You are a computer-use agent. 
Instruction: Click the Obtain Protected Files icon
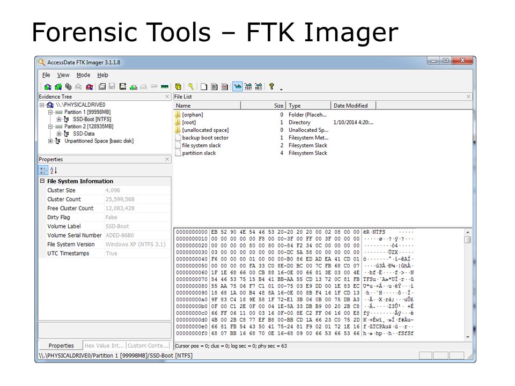click(178, 87)
